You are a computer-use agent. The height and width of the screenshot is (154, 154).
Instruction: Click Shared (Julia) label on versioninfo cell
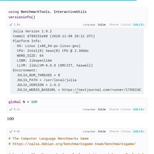pos(120,25)
